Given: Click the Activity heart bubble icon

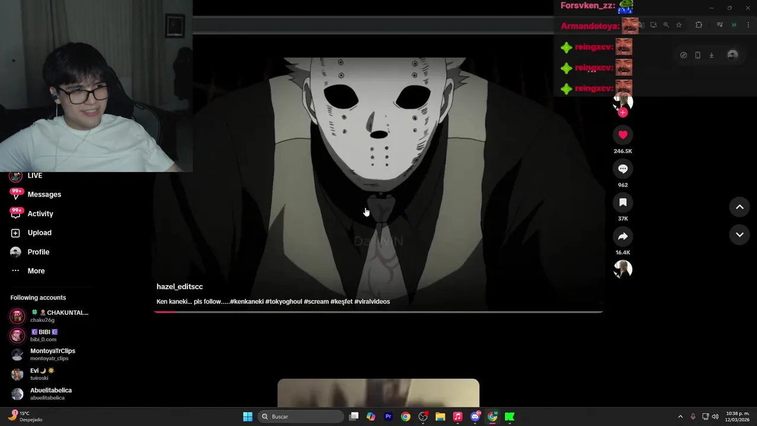Looking at the screenshot, I should coord(16,214).
